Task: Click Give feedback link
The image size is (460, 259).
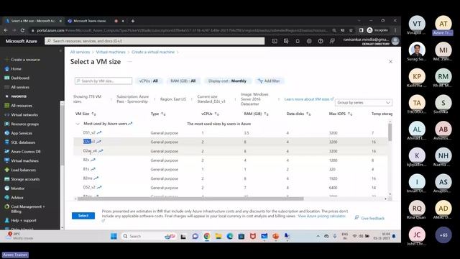Action: tap(369, 218)
